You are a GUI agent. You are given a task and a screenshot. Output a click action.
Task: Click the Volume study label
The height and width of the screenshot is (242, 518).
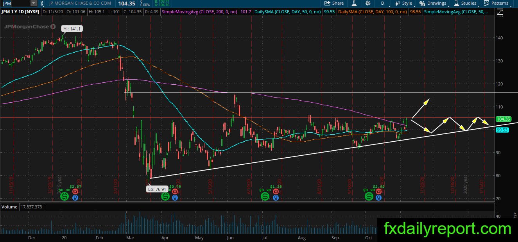pyautogui.click(x=9, y=207)
